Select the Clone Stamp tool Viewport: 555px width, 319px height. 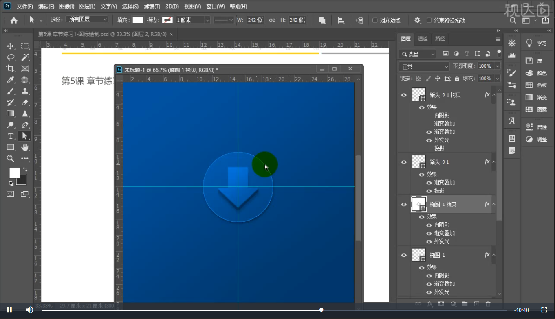click(x=25, y=91)
